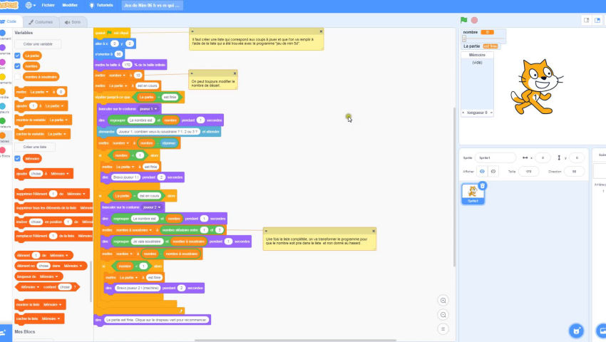Click the 'nombre' variable slider on stage
The width and height of the screenshot is (606, 342).
click(463, 38)
